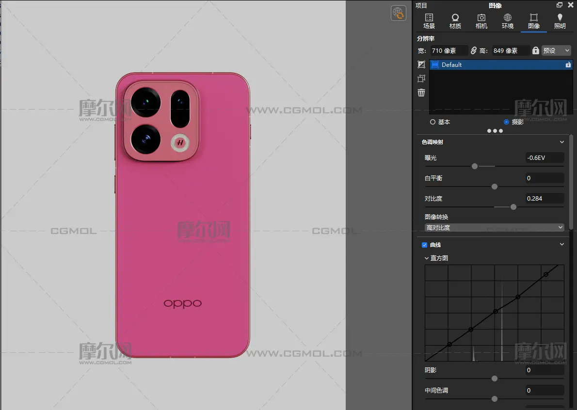The width and height of the screenshot is (577, 410).
Task: Toggle the aspect ratio link icon
Action: (474, 50)
